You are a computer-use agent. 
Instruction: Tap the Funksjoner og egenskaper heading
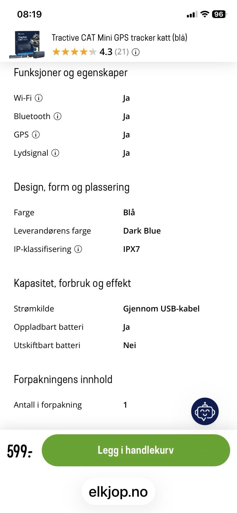70,73
